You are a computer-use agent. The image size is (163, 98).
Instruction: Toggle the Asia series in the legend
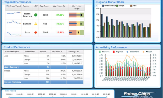click(x=133, y=6)
